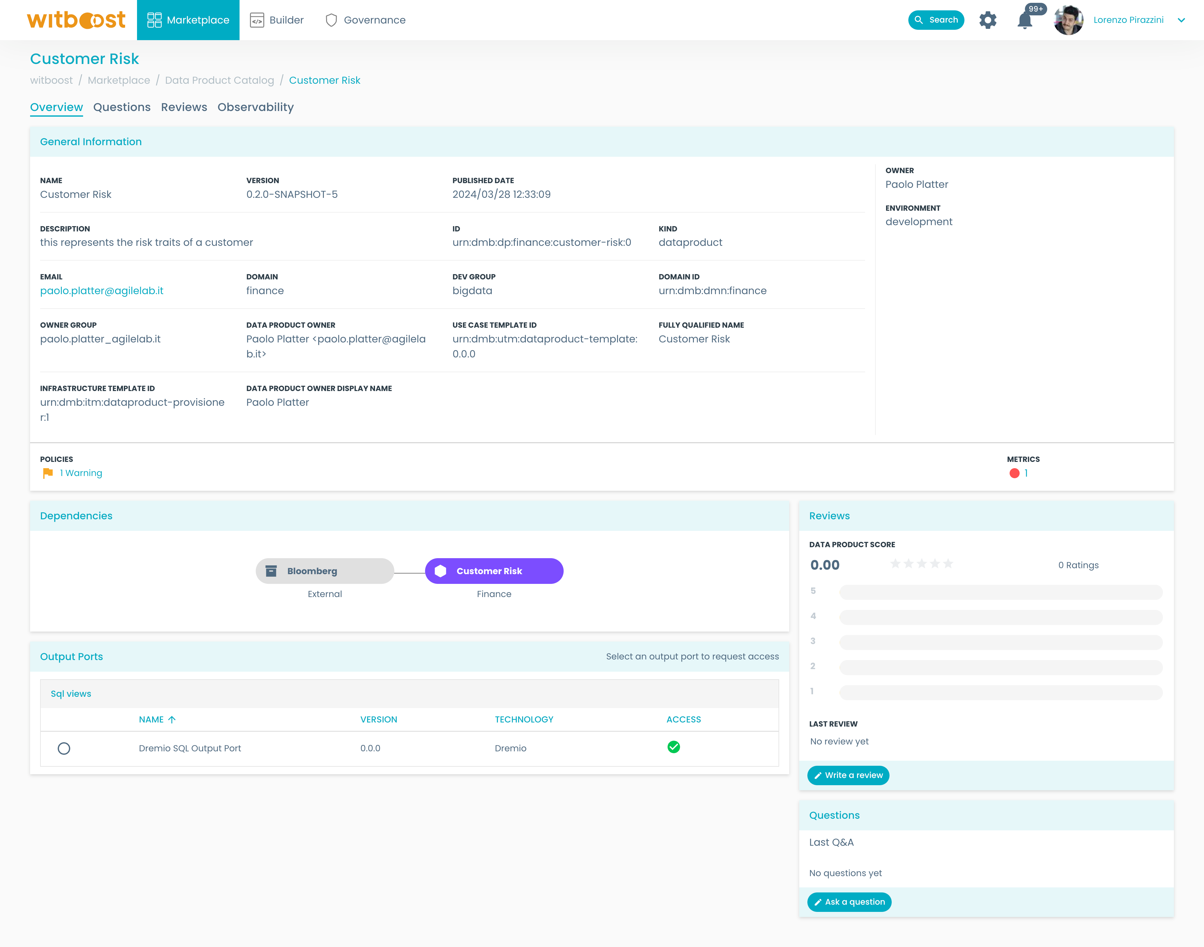Image resolution: width=1204 pixels, height=947 pixels.
Task: Click Dremio SQL Output Port name
Action: click(190, 749)
